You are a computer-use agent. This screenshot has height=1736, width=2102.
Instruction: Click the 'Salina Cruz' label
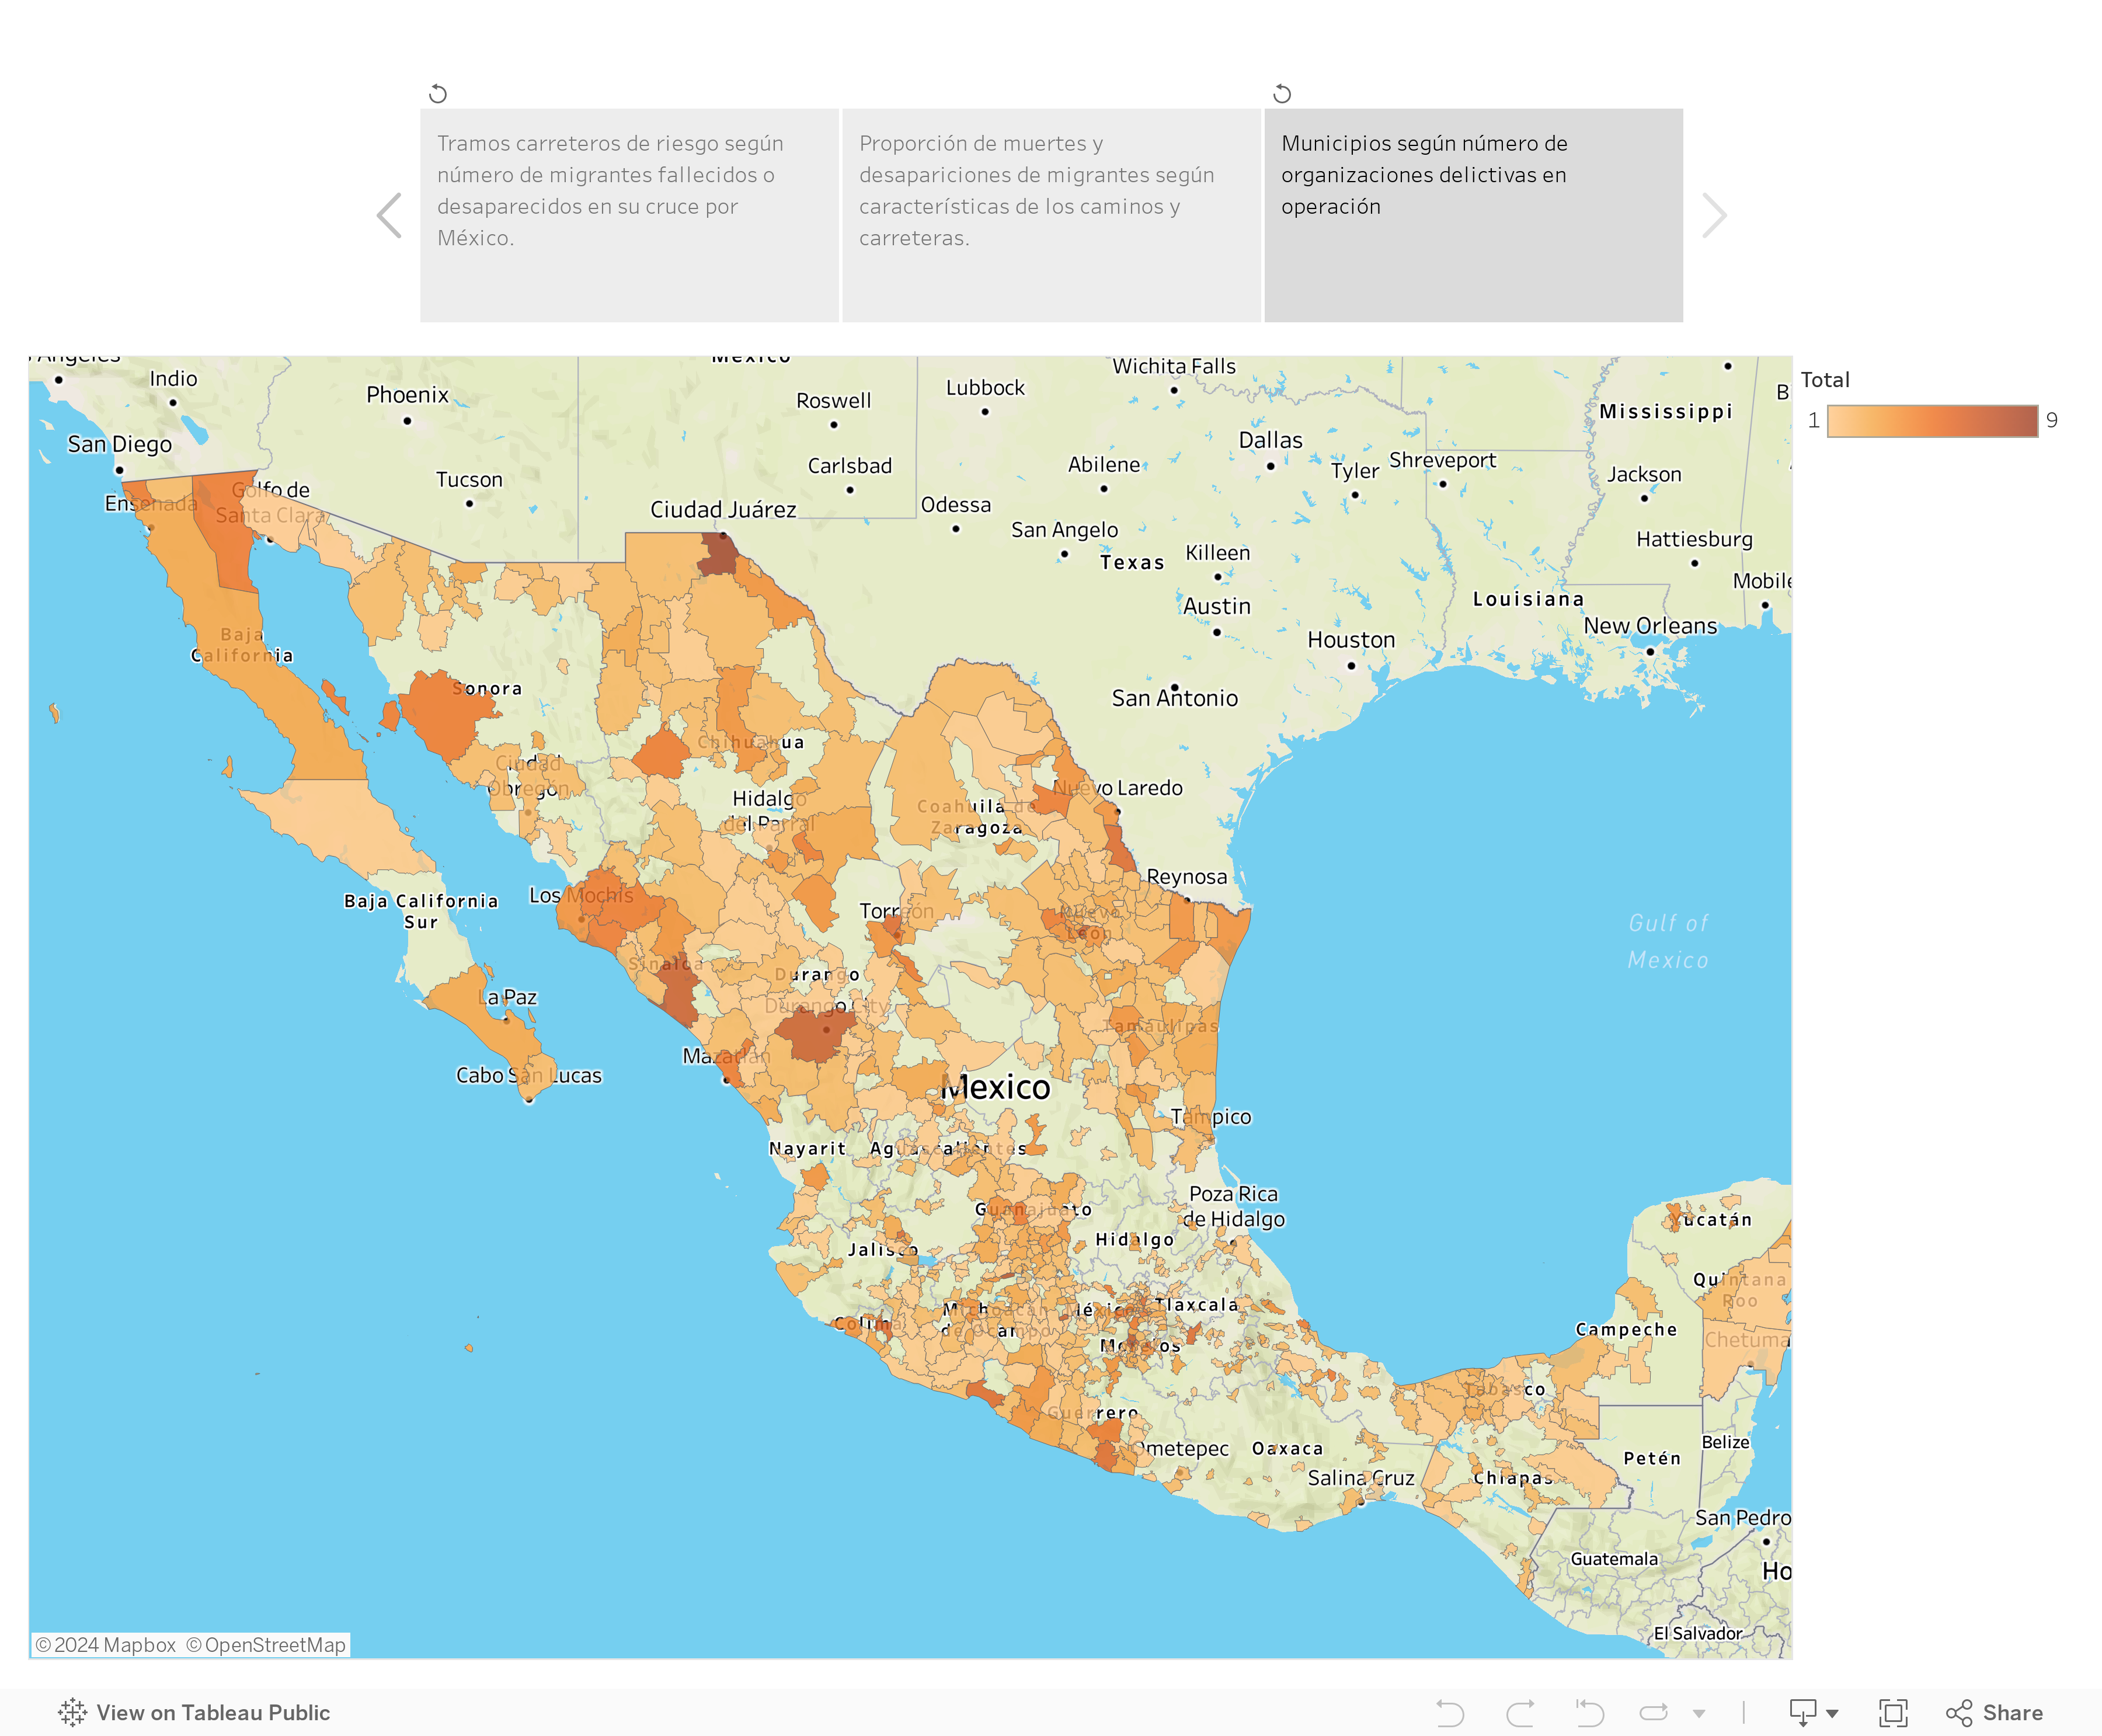coord(1361,1478)
